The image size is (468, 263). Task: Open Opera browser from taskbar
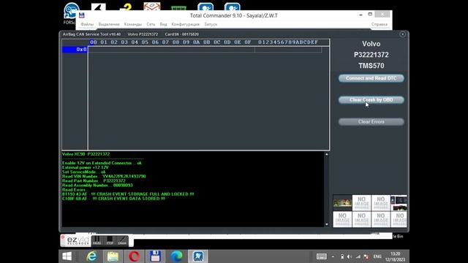tap(134, 256)
